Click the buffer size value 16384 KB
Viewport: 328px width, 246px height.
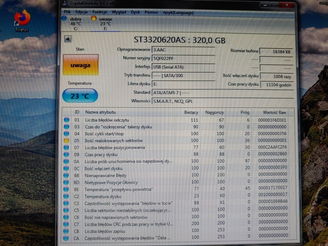click(276, 51)
